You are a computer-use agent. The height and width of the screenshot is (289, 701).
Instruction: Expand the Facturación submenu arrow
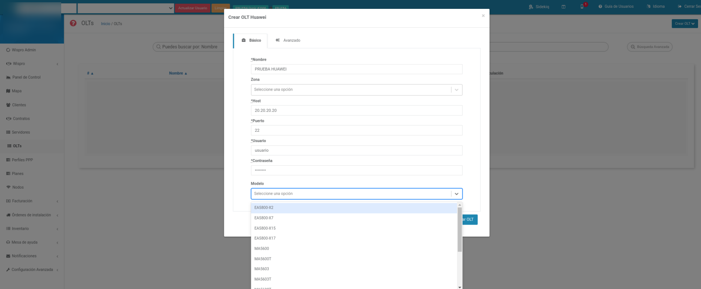pos(57,201)
